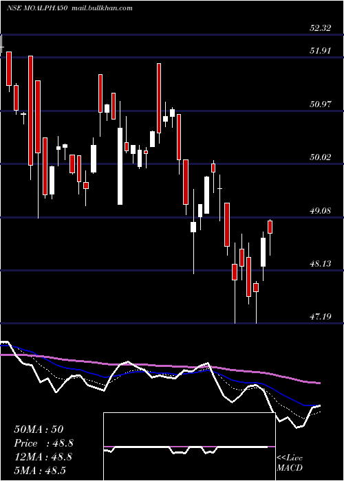Click the 5MA : 48.5 readout

coord(40,470)
